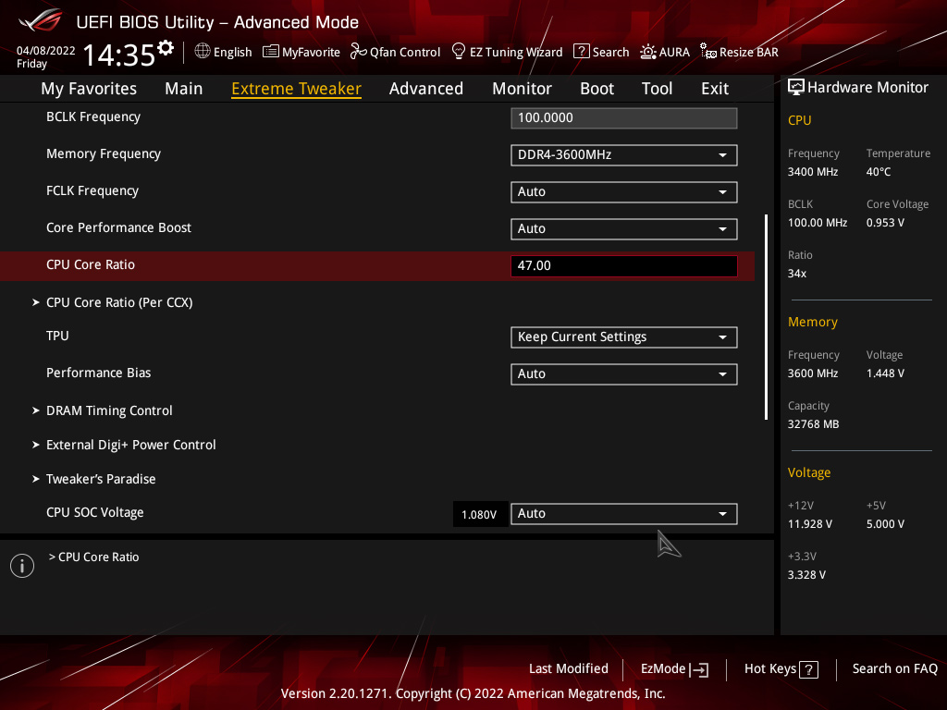Click the Qfan Control fan icon
947x710 pixels.
pyautogui.click(x=359, y=52)
